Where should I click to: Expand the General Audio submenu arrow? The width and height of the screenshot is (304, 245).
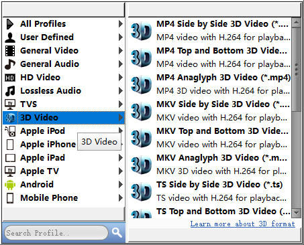[121, 64]
